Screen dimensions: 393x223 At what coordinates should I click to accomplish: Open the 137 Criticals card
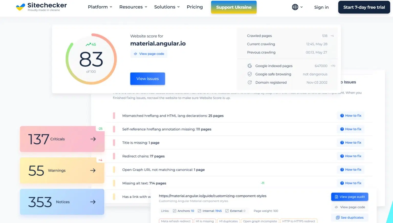62,139
